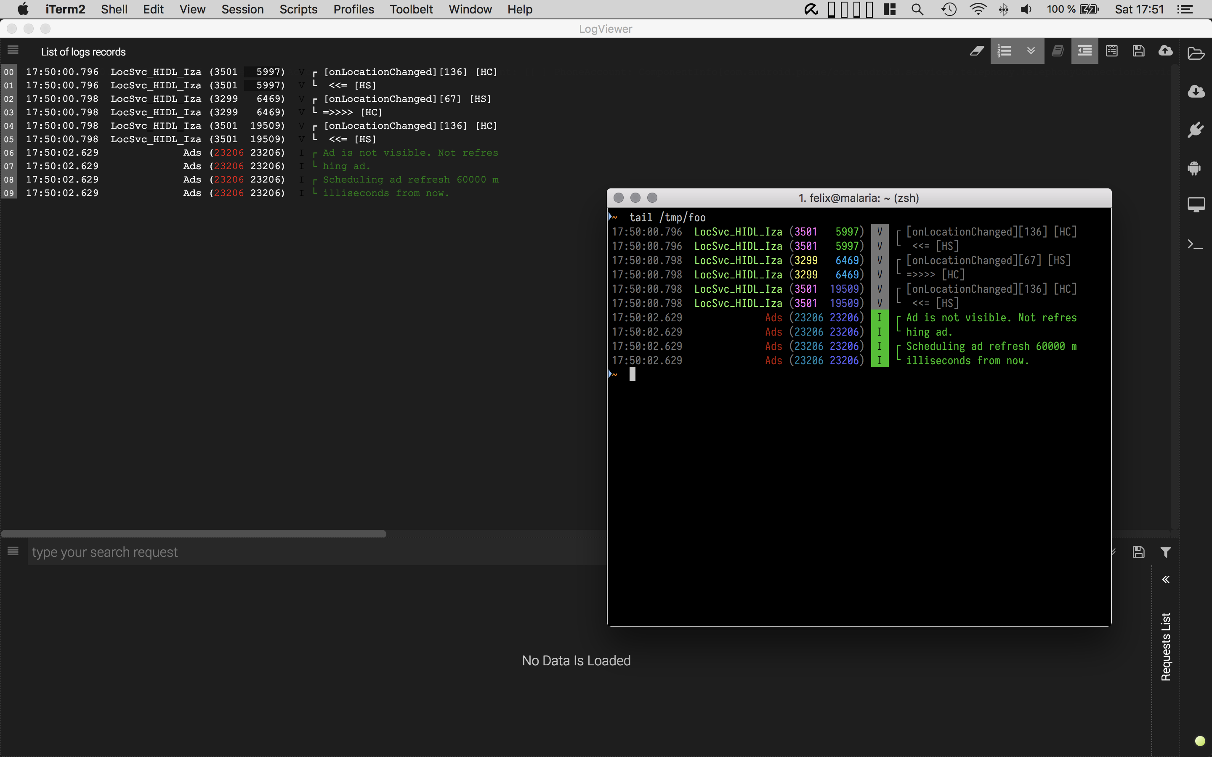Viewport: 1212px width, 757px height.
Task: Toggle the book icon in toolbar
Action: click(1058, 51)
